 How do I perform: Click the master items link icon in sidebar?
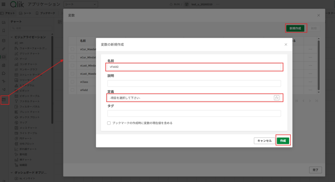(4, 48)
